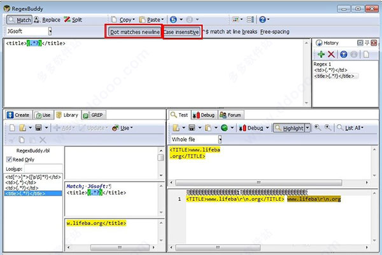Toggle Case insensitive option

(181, 32)
